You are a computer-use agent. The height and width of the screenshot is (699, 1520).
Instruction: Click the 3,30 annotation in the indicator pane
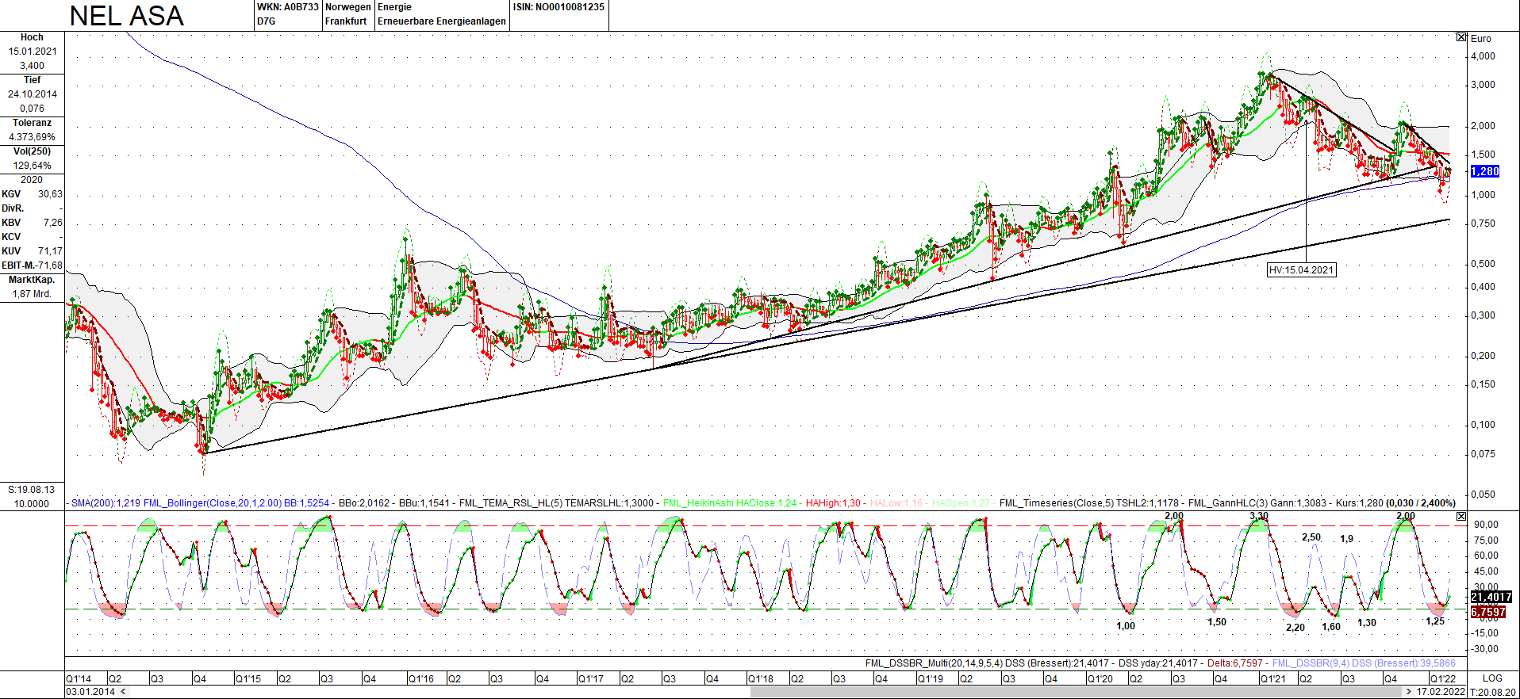tap(1259, 516)
